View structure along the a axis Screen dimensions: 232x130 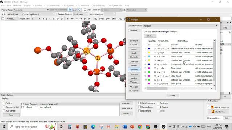pyautogui.click(x=43, y=19)
